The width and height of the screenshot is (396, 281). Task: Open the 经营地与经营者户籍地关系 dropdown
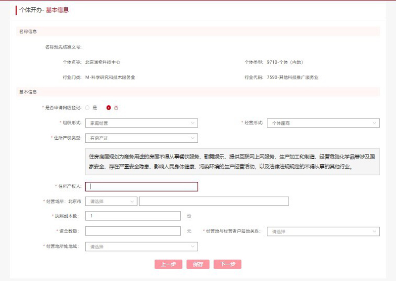pyautogui.click(x=323, y=231)
